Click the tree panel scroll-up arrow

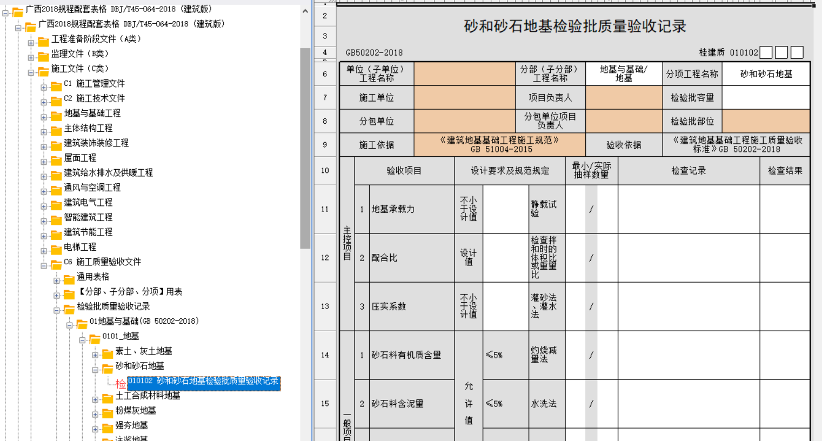coord(305,11)
